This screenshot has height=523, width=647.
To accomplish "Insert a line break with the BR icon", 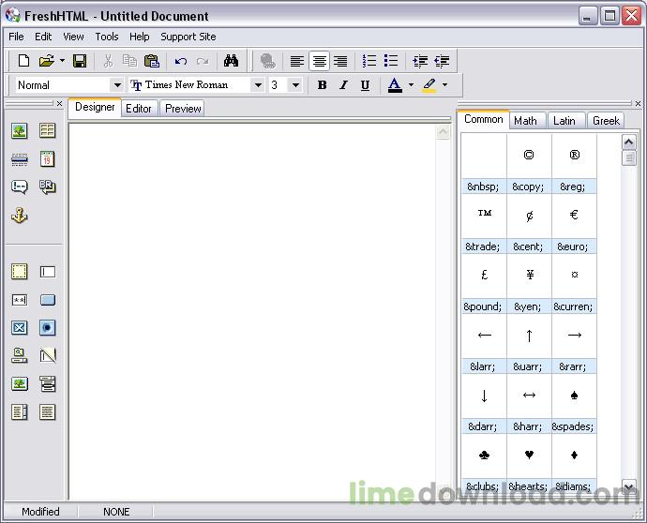I will click(48, 187).
